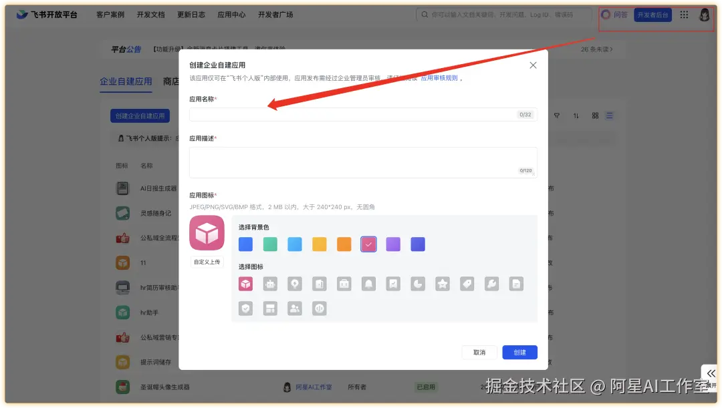722x408 pixels.
Task: Select the purple background color swatch
Action: click(393, 244)
